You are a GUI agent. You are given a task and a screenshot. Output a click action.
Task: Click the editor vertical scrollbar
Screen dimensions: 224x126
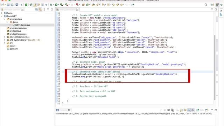pyautogui.click(x=215, y=68)
